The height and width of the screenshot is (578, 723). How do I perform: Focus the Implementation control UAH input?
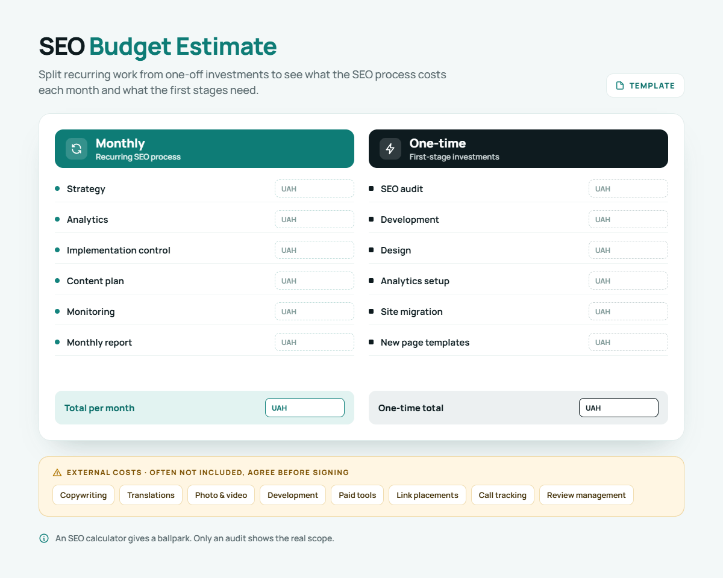click(x=315, y=250)
